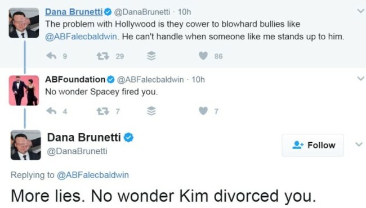
Task: Retweet the Hollywood bullies tweet
Action: (x=102, y=56)
